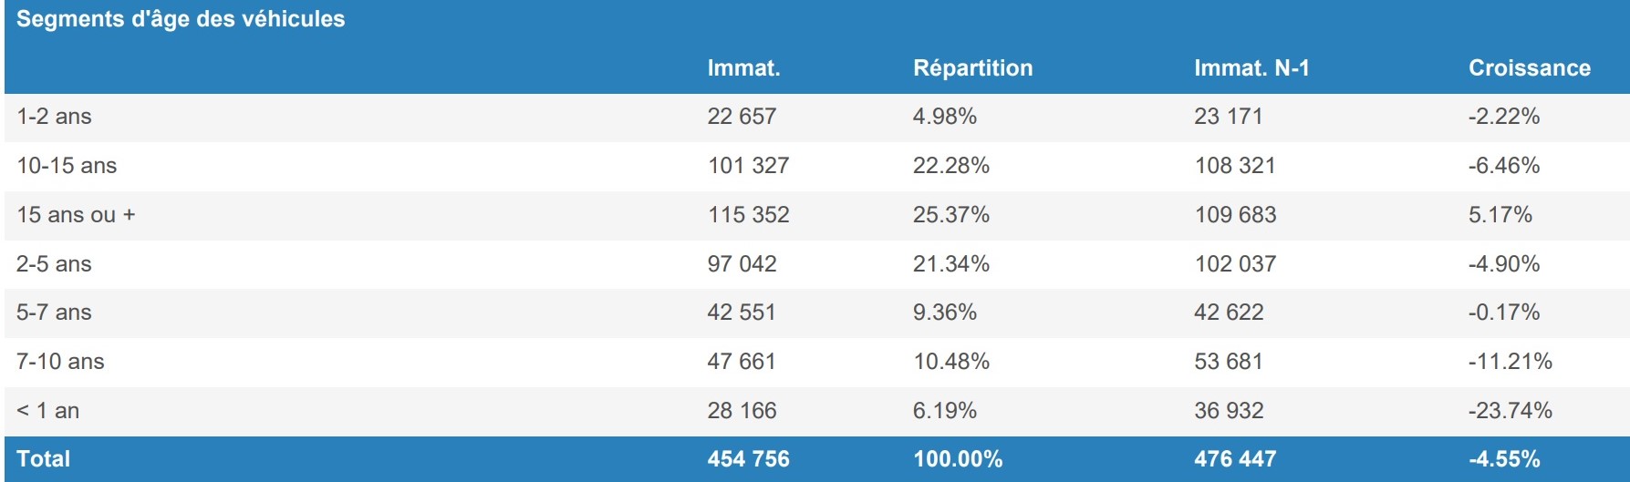Click the Immat. column header

[x=743, y=68]
